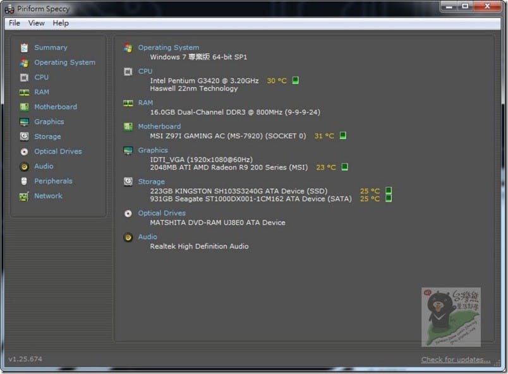
Task: Click the Optical Drives icon in summary panel
Action: (x=128, y=214)
